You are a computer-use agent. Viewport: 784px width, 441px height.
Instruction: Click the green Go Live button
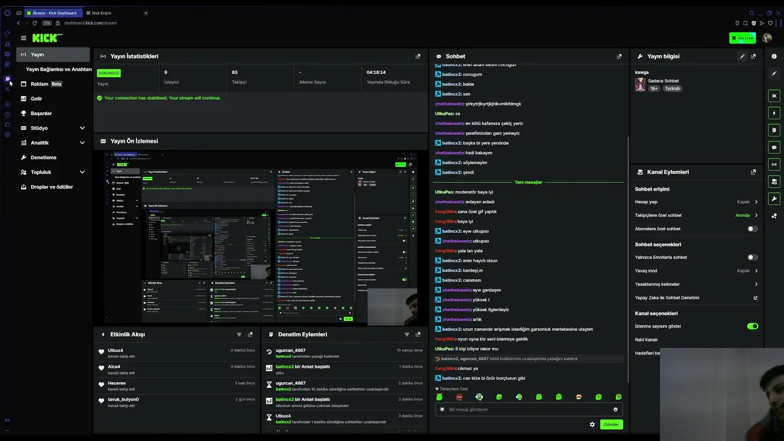click(x=742, y=38)
